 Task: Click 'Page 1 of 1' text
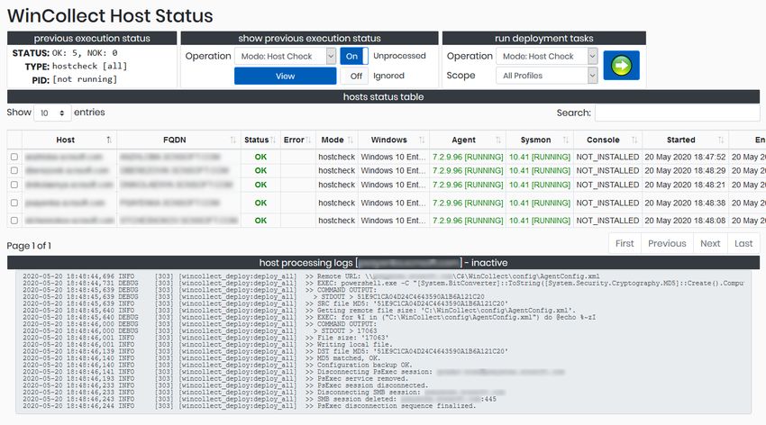[x=29, y=246]
